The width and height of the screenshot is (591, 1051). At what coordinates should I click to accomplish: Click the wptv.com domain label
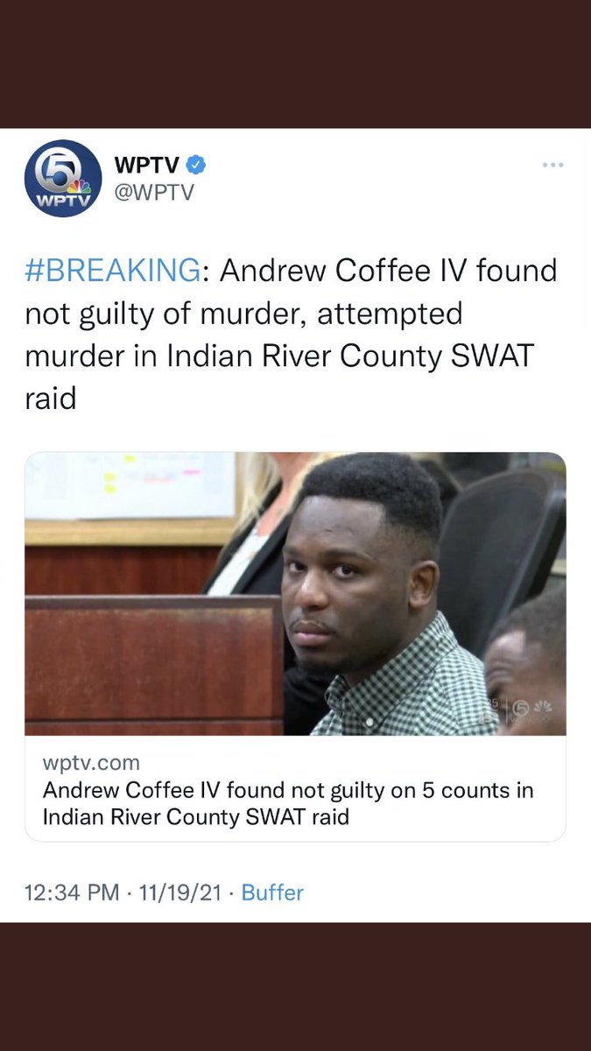(x=91, y=763)
